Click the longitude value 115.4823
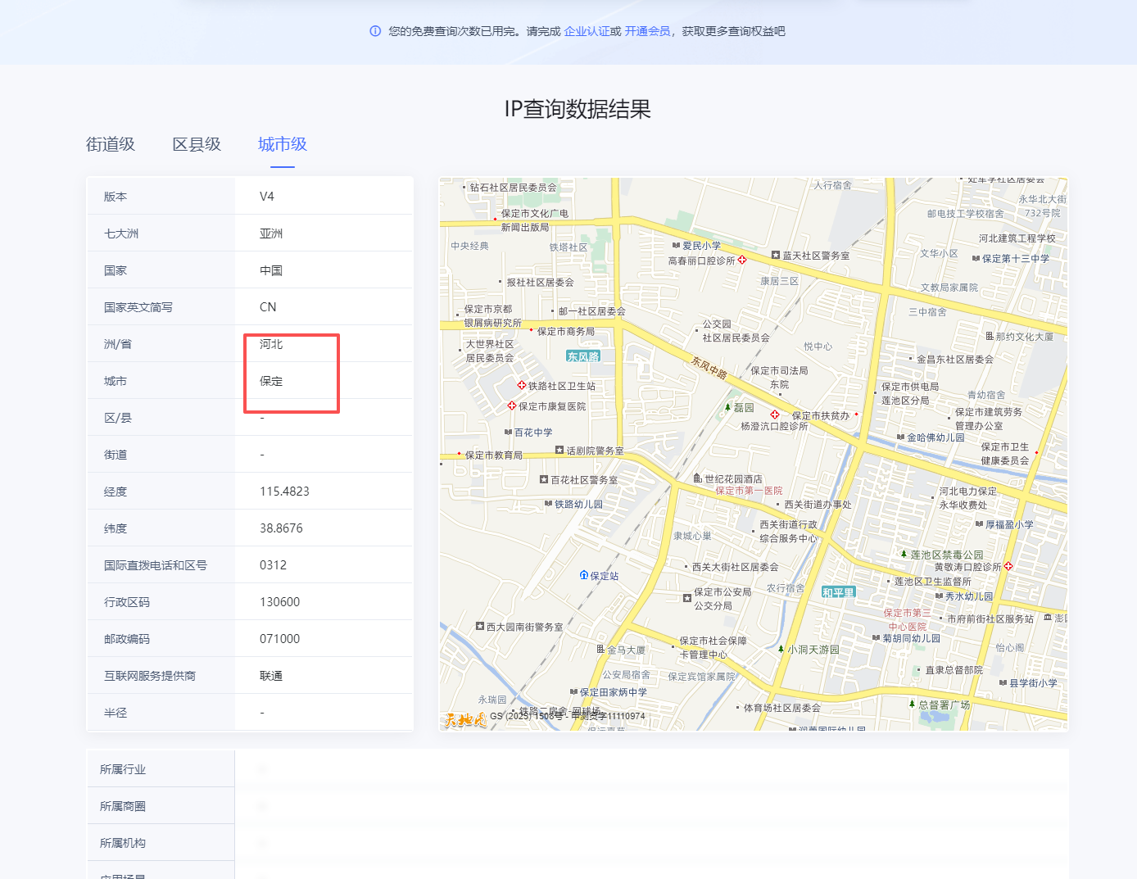The image size is (1137, 879). pos(284,492)
